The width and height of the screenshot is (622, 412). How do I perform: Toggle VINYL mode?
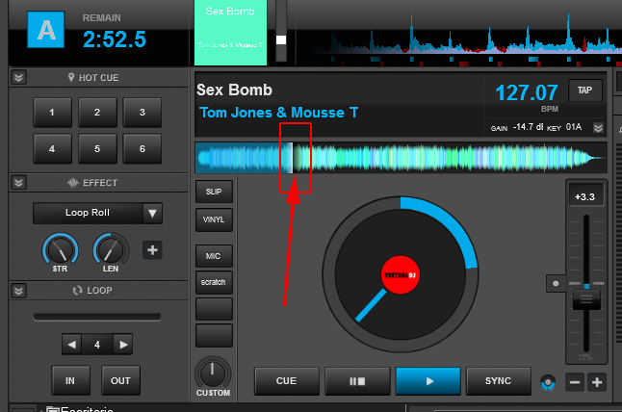pos(214,219)
